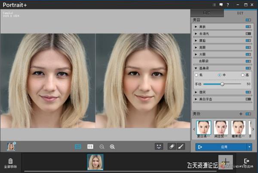Screen dimensions: 258x173
Task: Add a makeup preset with the plus icon
Action: [241, 114]
